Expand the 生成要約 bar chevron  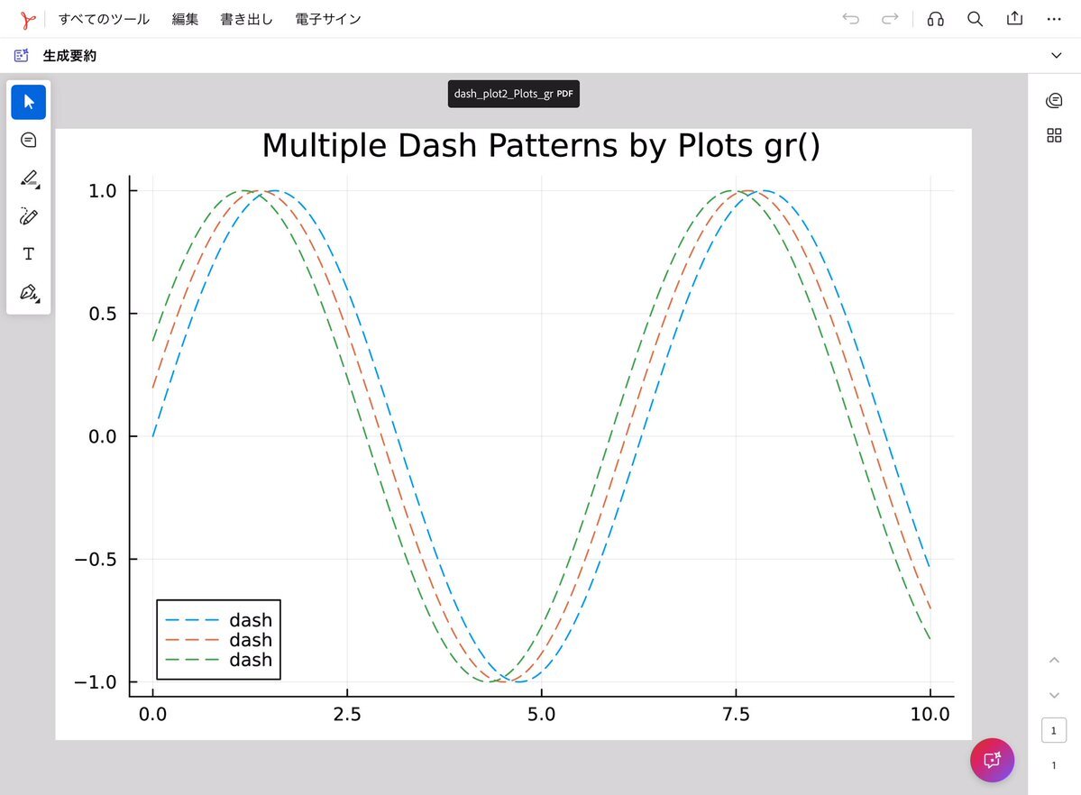click(x=1057, y=56)
